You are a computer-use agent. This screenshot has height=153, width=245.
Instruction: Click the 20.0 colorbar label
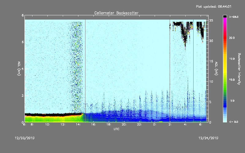[x=232, y=38]
